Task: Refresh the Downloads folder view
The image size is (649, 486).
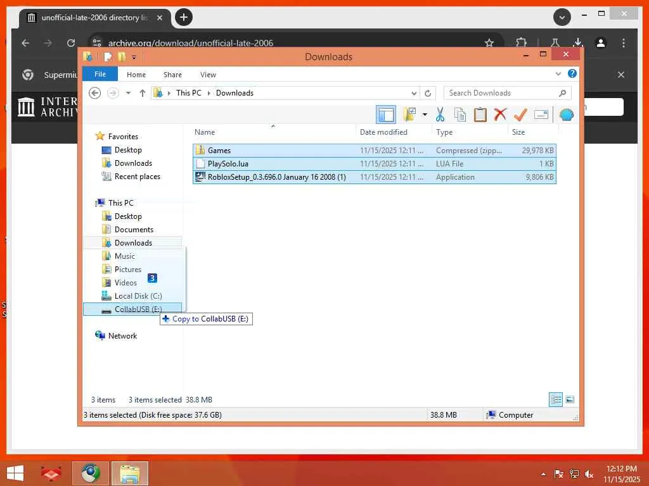Action: (428, 94)
